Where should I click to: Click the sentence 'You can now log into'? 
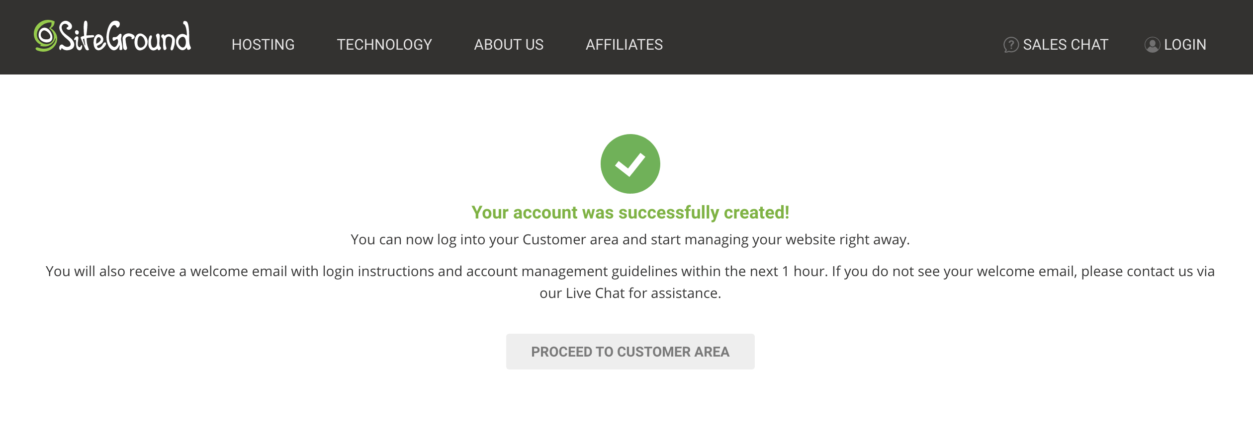(630, 240)
